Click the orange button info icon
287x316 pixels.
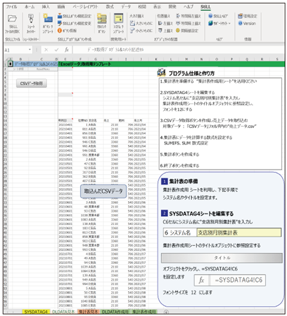click(60, 31)
